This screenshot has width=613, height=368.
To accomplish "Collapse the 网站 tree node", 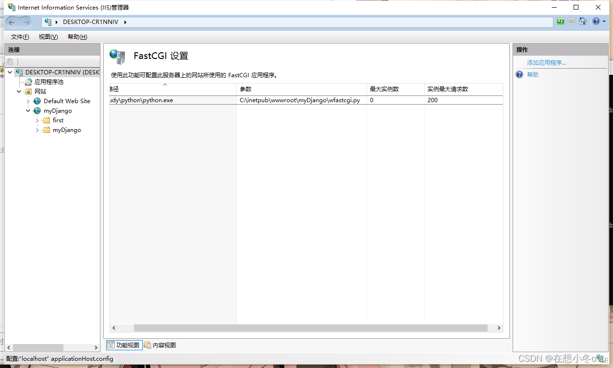I will point(19,92).
